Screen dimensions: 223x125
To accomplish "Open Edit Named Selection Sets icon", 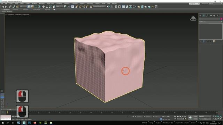I will tap(91, 7).
